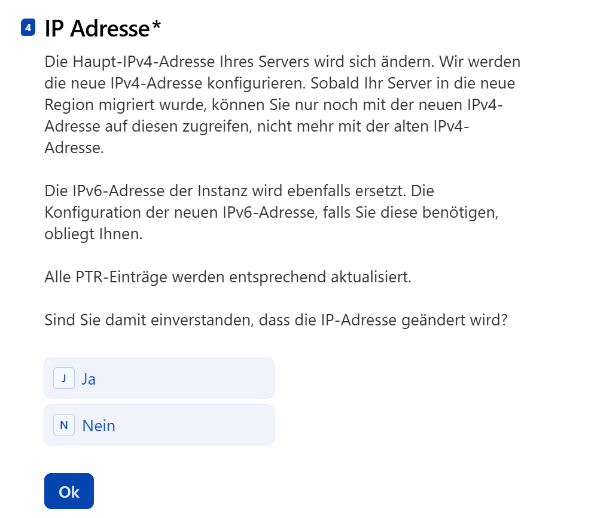This screenshot has width=597, height=518.
Task: Choose the Nein answer option
Action: point(159,425)
